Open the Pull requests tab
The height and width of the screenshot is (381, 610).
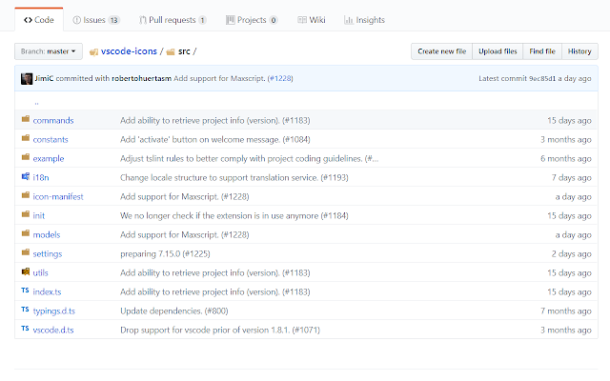pos(173,20)
